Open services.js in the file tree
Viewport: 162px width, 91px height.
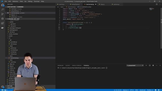tap(13, 44)
